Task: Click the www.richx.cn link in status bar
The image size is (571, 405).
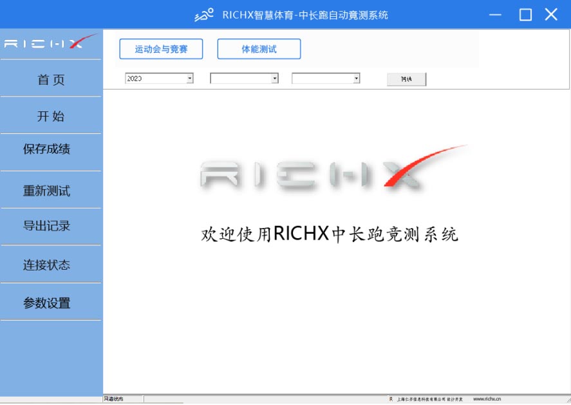Action: coord(487,399)
